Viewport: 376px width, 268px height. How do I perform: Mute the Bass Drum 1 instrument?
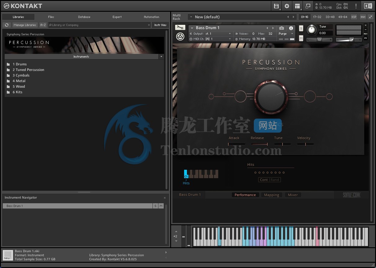(x=301, y=38)
